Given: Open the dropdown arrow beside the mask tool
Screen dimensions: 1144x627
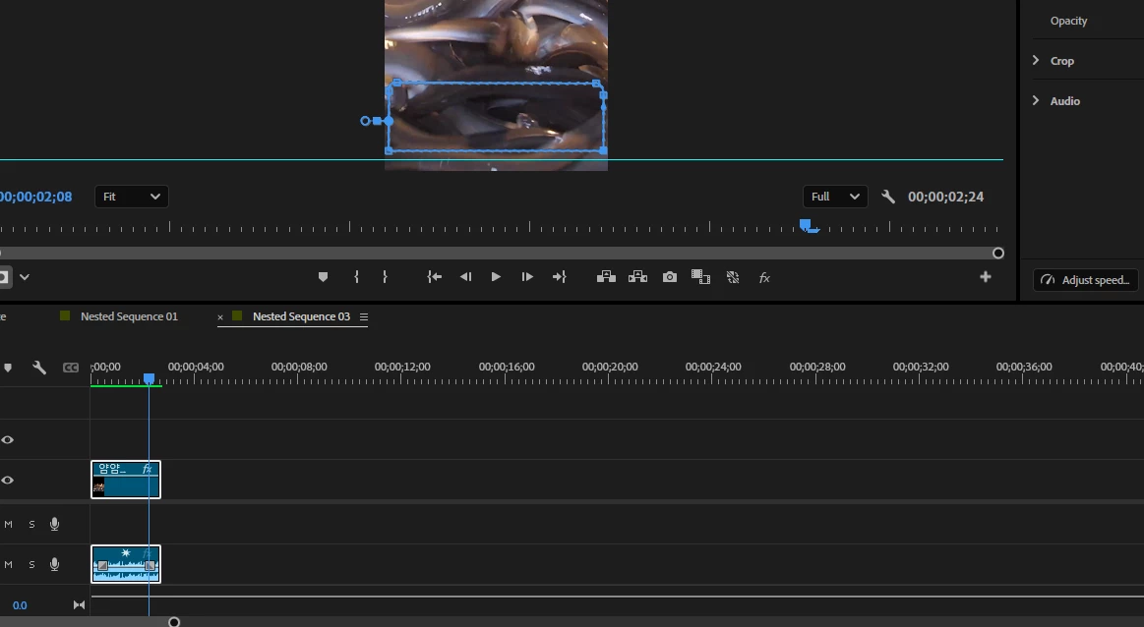Looking at the screenshot, I should pos(24,277).
